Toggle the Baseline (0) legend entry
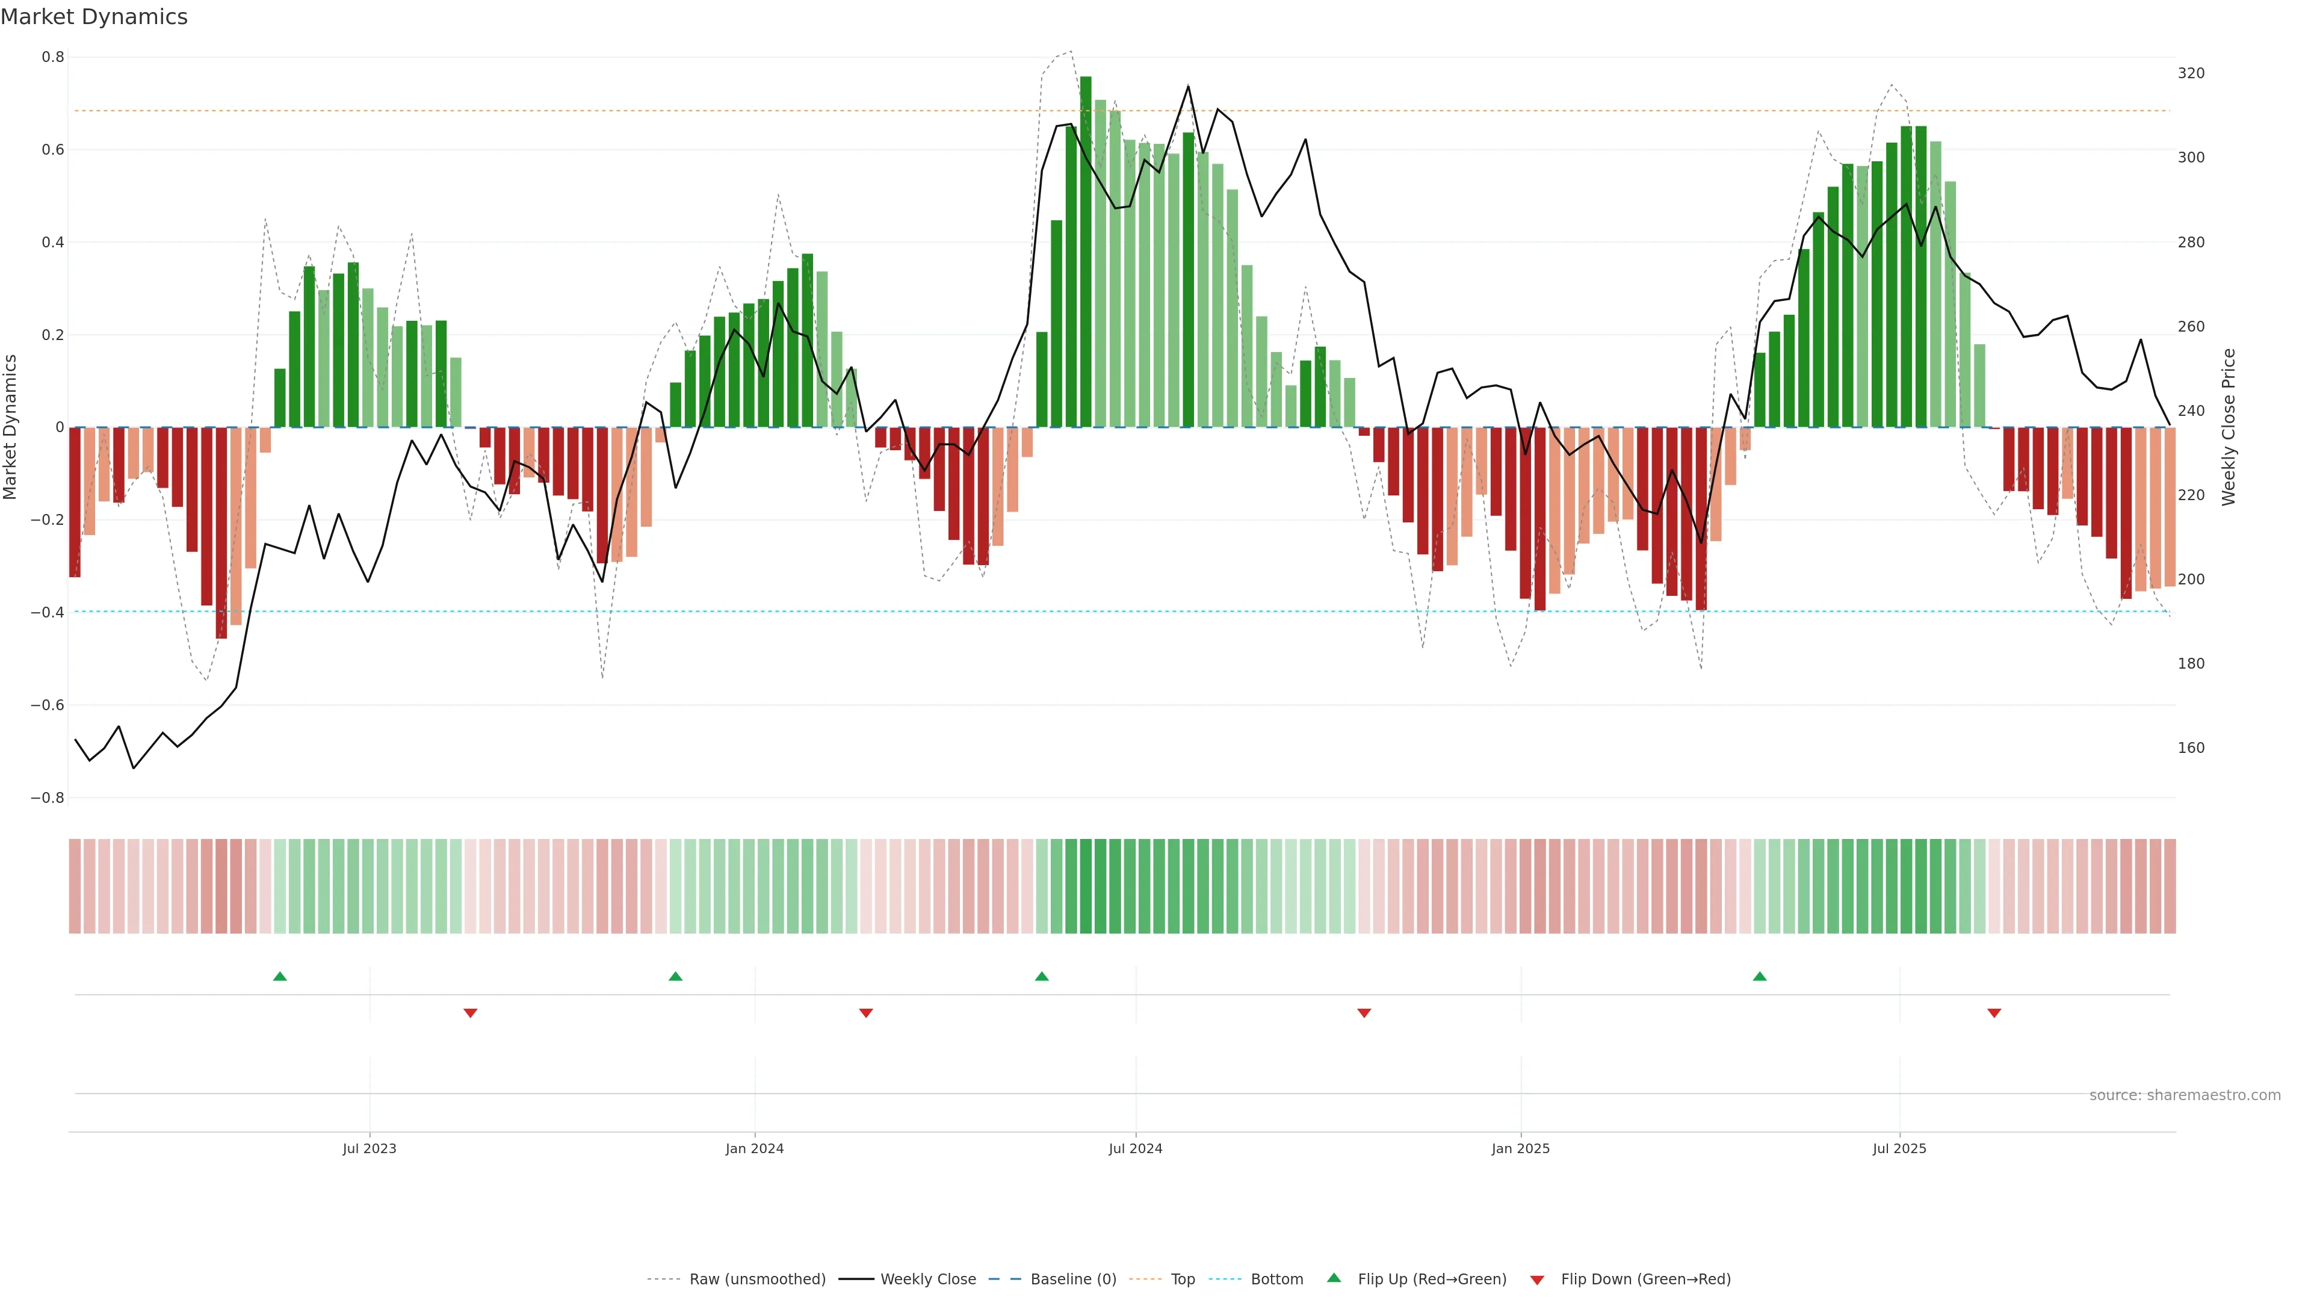This screenshot has width=2311, height=1300. (1073, 1280)
